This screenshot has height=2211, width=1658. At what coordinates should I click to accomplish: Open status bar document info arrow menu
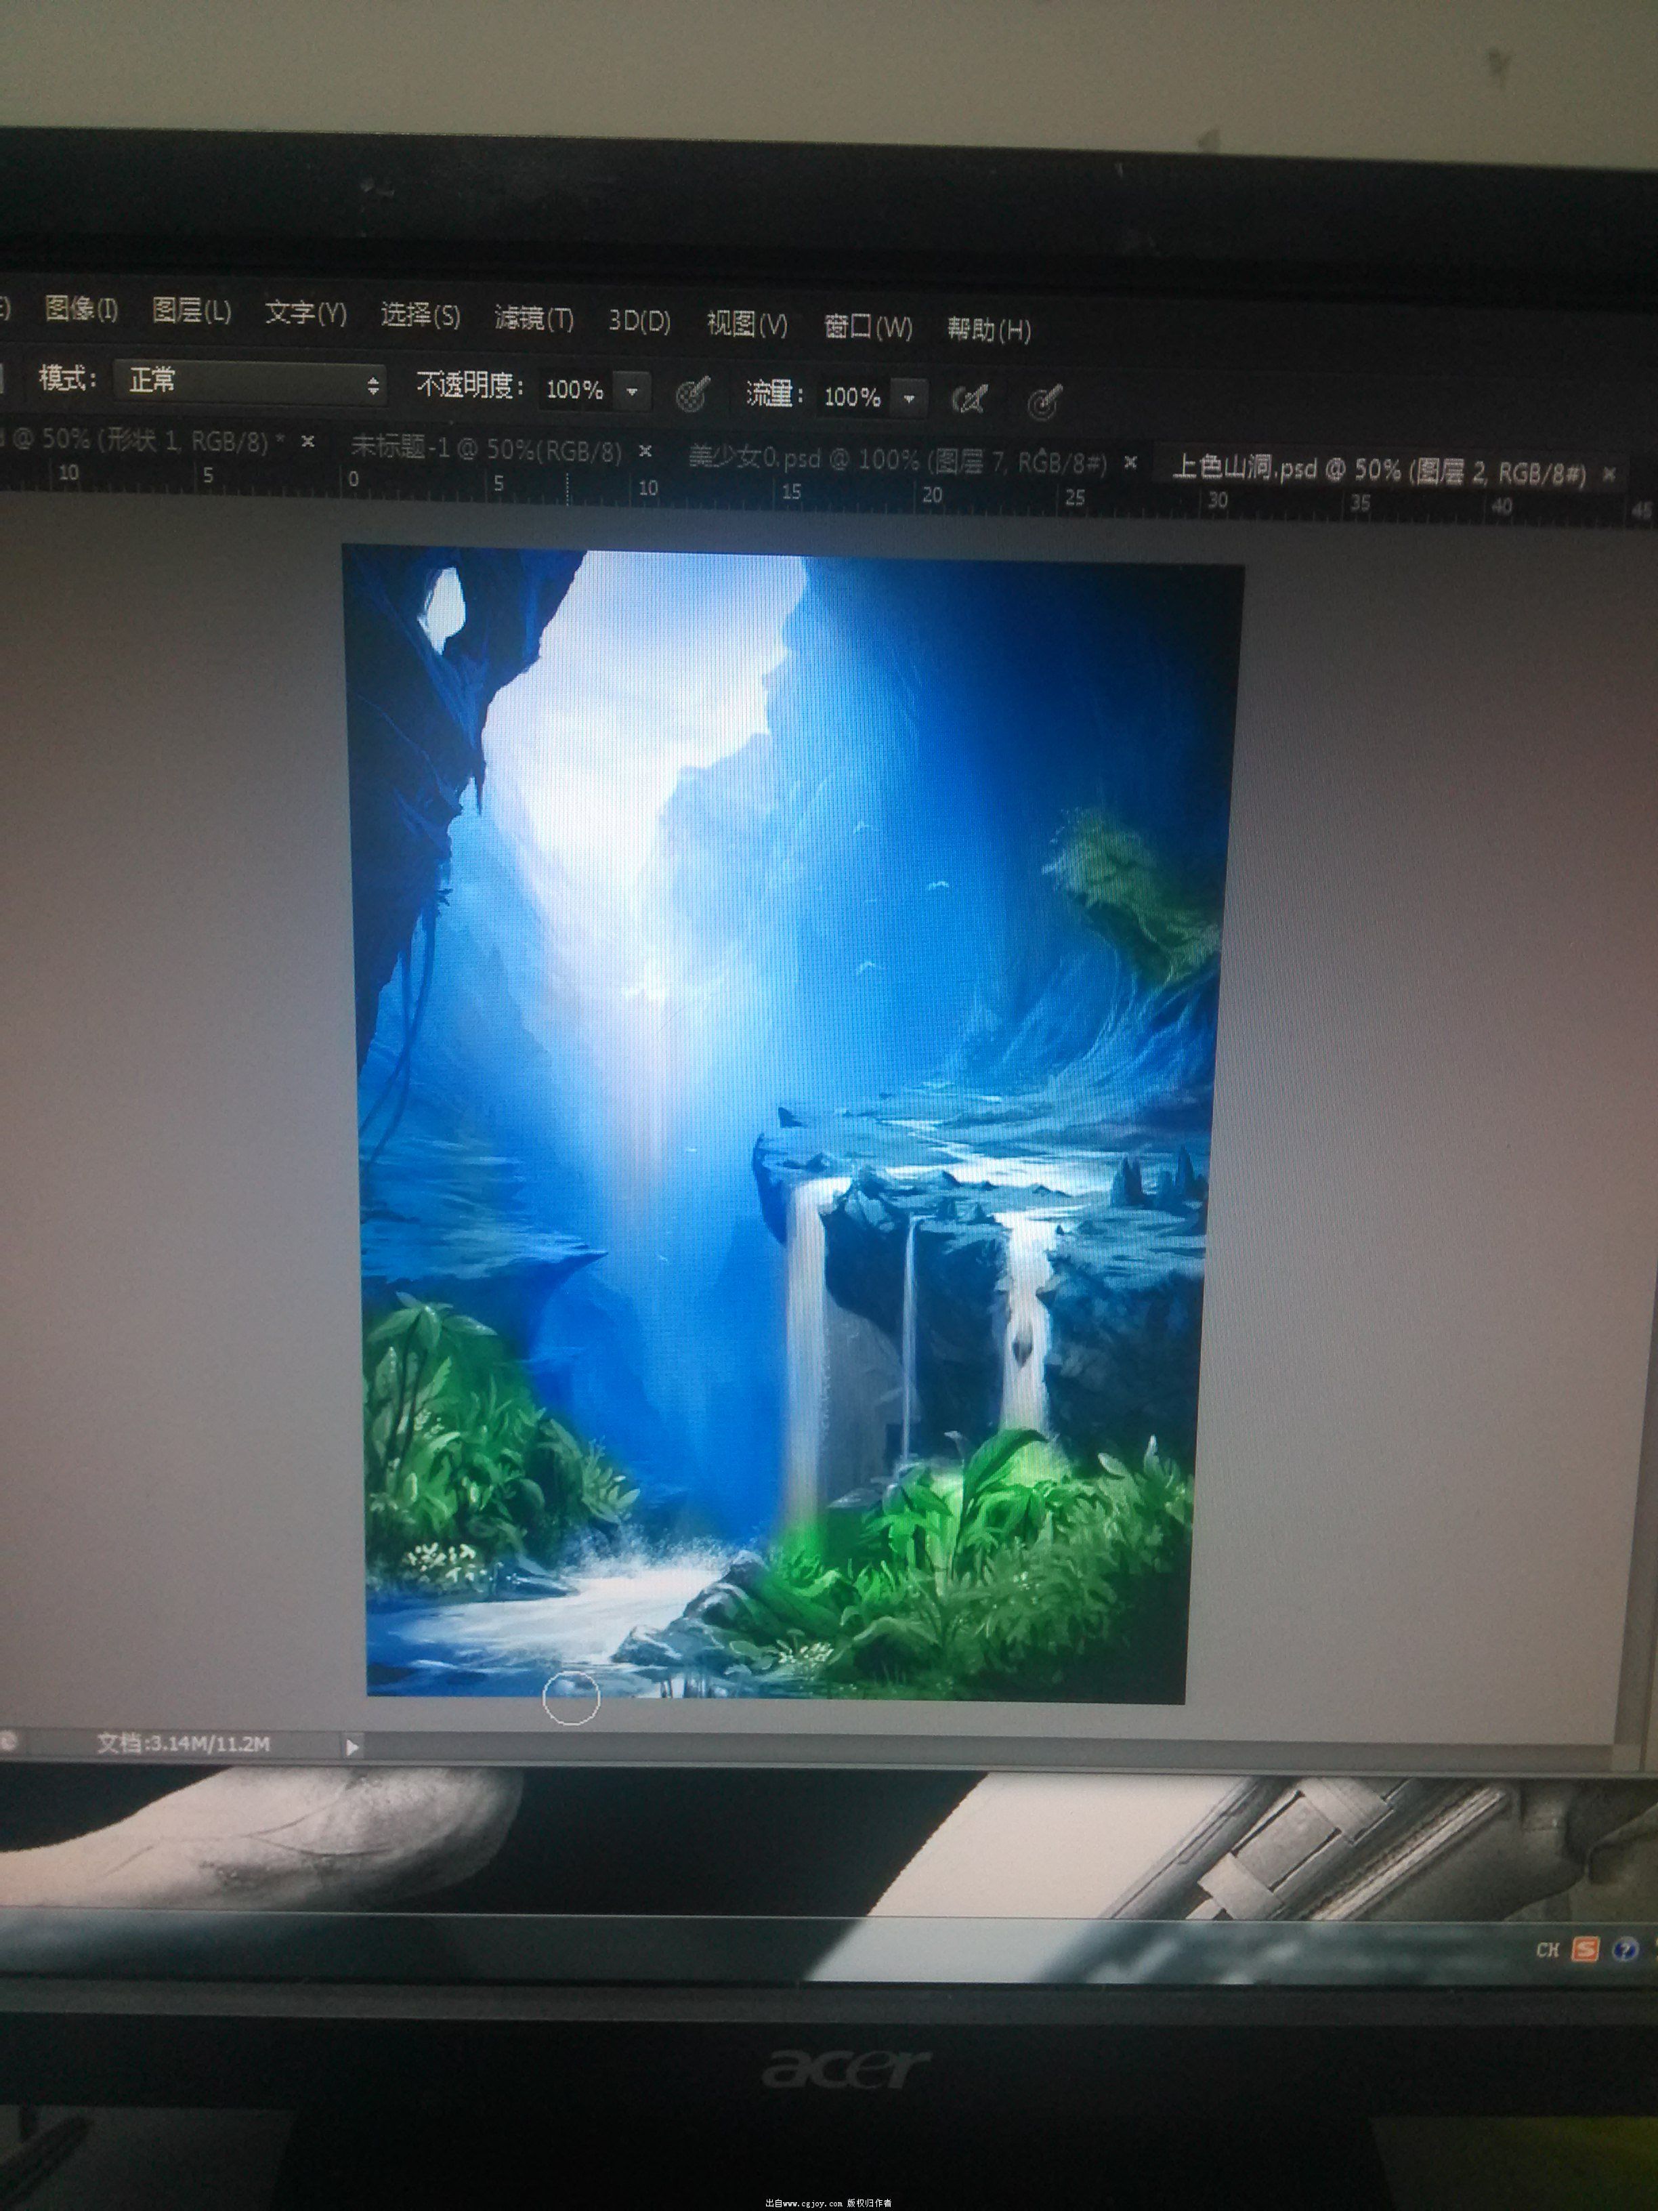(352, 1746)
